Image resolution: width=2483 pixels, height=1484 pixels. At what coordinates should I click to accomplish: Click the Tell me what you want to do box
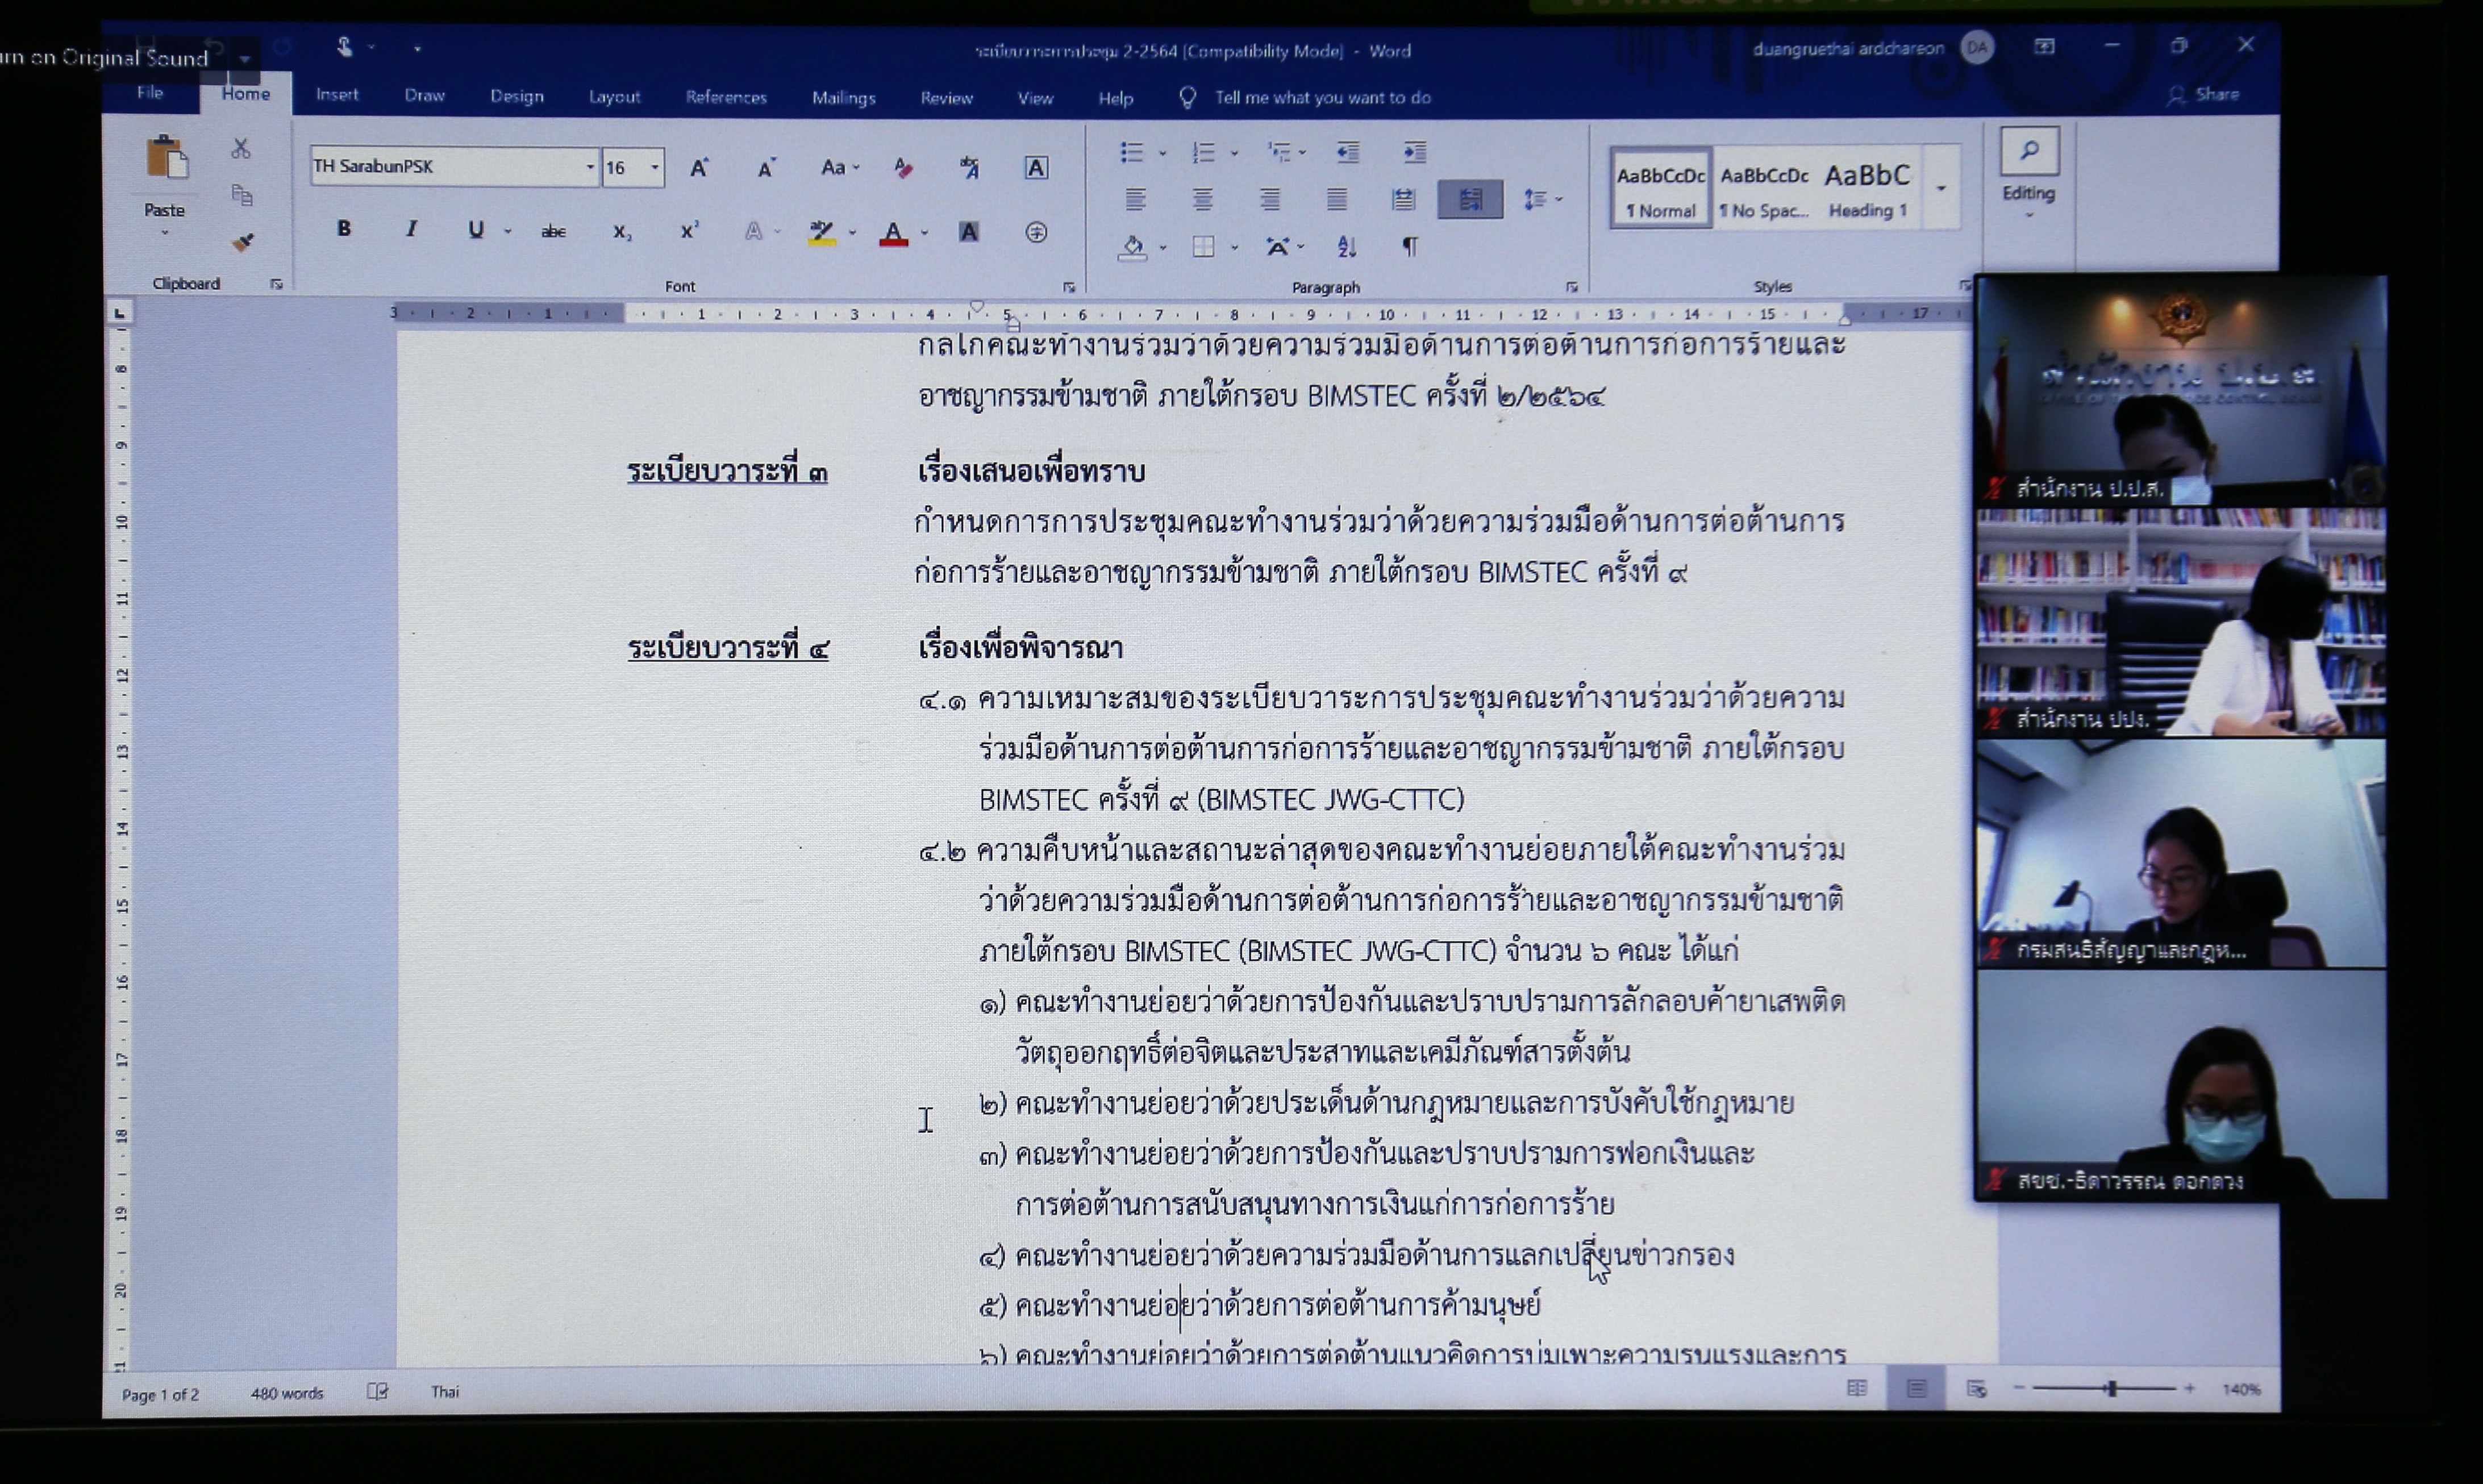(x=1321, y=98)
